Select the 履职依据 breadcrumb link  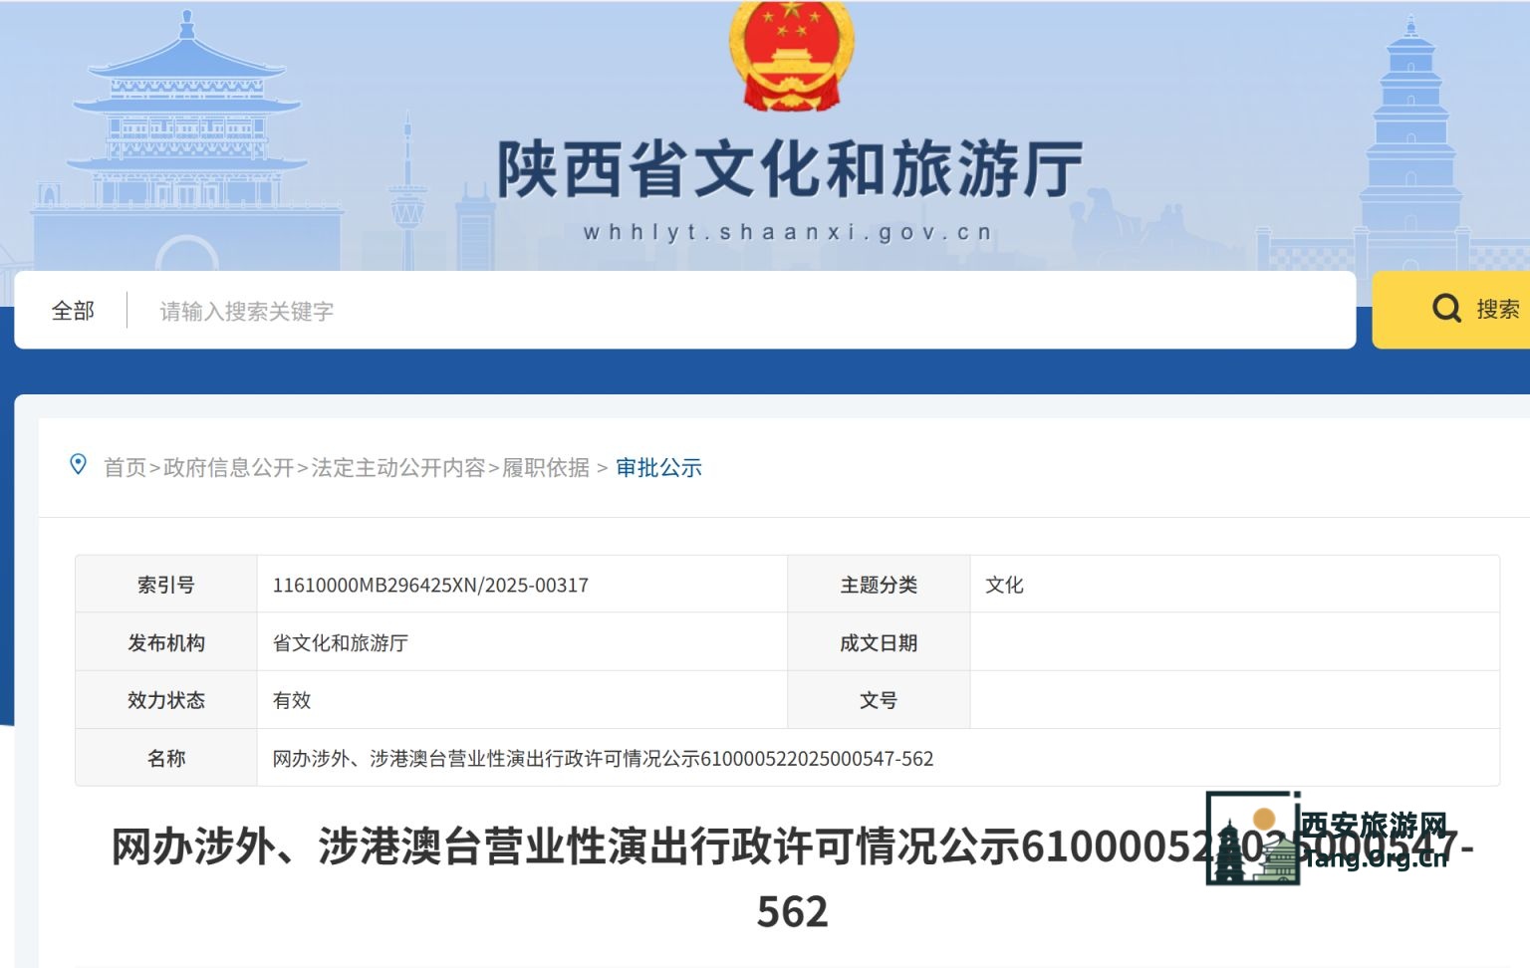tap(545, 468)
